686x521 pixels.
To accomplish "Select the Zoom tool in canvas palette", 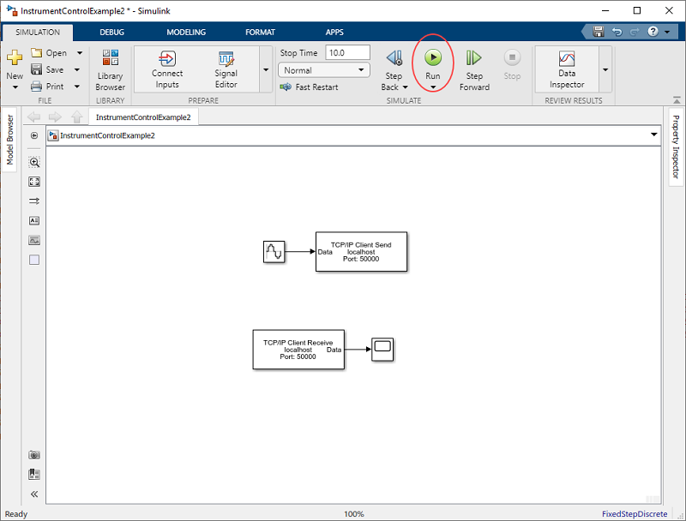I will point(34,162).
